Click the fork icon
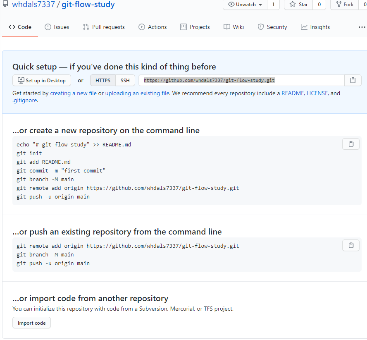The width and height of the screenshot is (367, 340). [338, 4]
